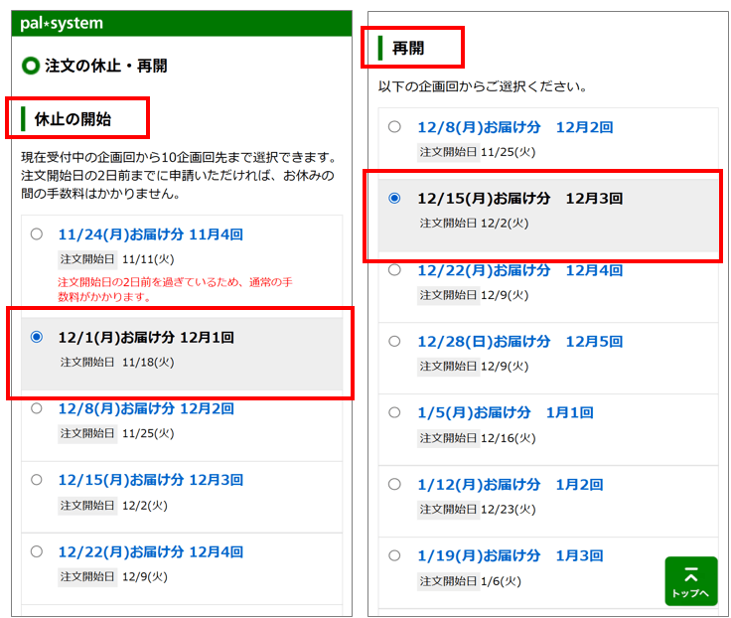Image resolution: width=731 pixels, height=618 pixels.
Task: Click the pal*system logo in header
Action: [x=62, y=23]
